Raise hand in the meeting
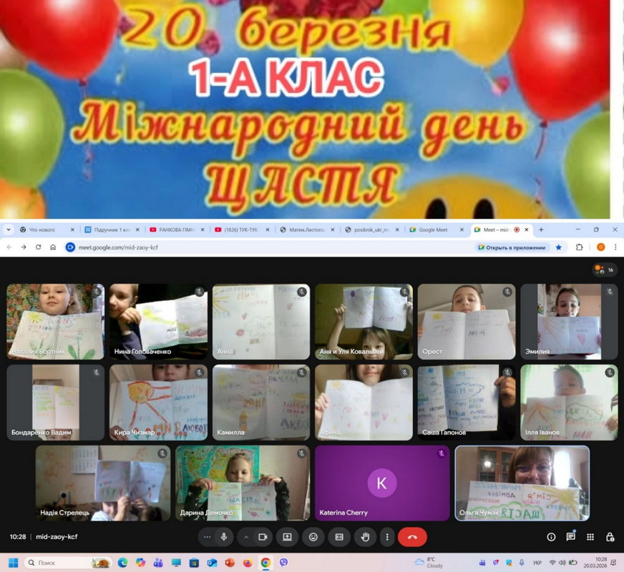 (364, 537)
